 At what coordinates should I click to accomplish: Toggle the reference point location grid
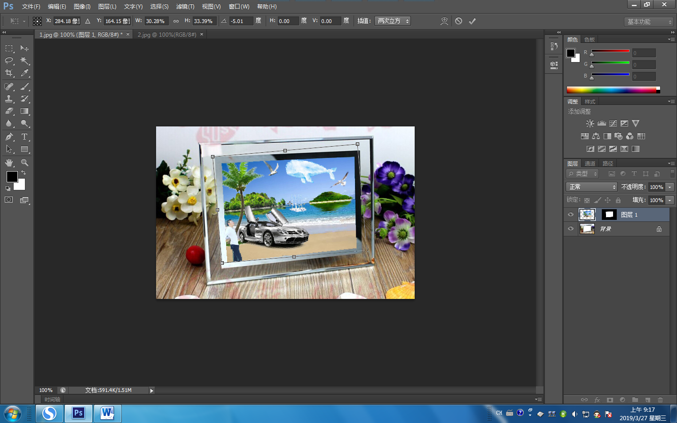point(38,21)
